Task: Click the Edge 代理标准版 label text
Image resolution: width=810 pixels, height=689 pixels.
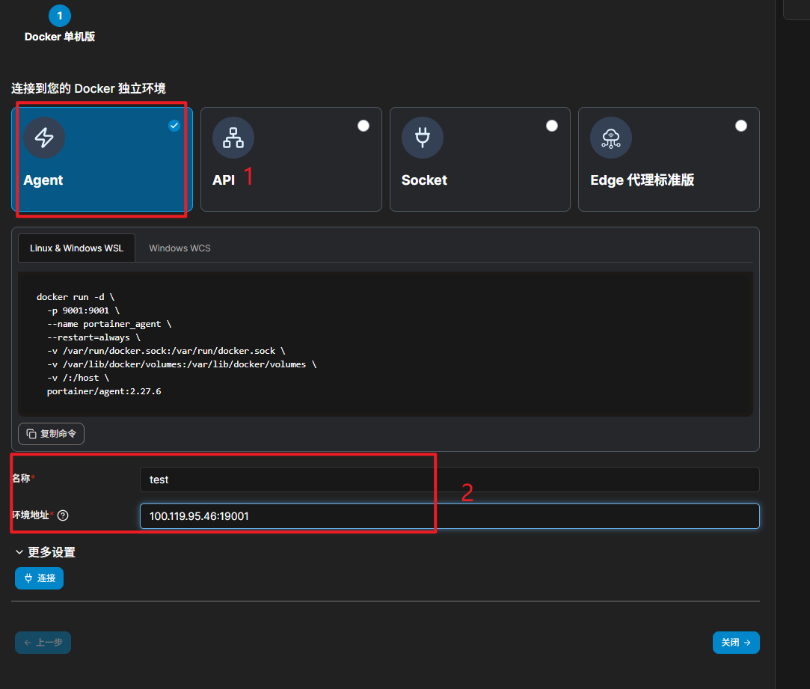Action: (642, 180)
